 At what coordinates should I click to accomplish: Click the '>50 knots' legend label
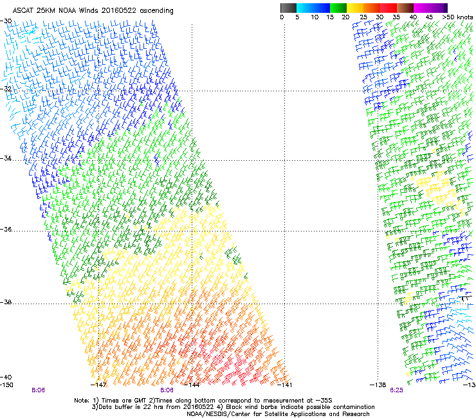pos(457,17)
